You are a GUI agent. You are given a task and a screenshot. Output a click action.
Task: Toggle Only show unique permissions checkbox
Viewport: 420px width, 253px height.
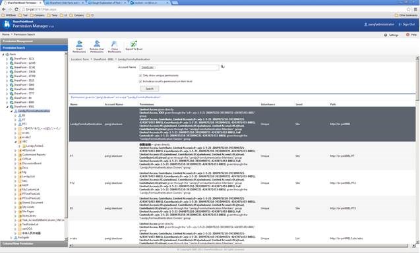click(x=140, y=76)
